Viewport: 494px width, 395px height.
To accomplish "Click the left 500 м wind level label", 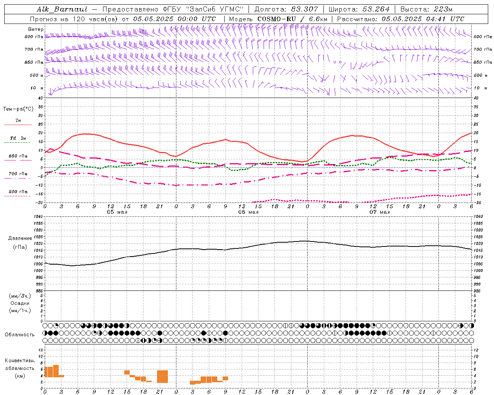I will (37, 75).
